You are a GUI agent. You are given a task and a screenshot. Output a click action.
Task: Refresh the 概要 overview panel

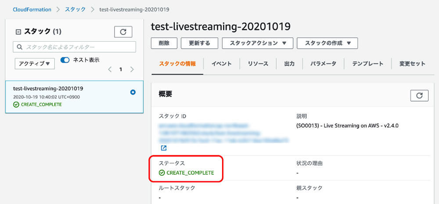419,95
